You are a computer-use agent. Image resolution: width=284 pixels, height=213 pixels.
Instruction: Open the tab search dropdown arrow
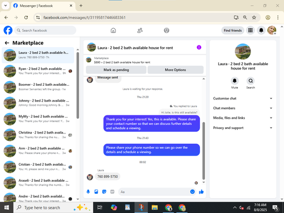click(6, 6)
